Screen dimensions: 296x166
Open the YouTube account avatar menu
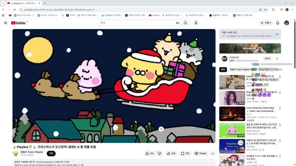[286, 23]
